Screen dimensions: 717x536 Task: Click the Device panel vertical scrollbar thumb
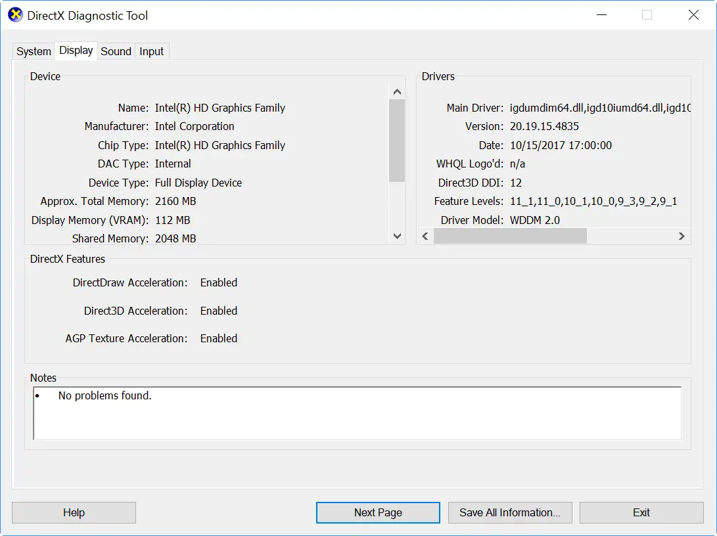397,138
